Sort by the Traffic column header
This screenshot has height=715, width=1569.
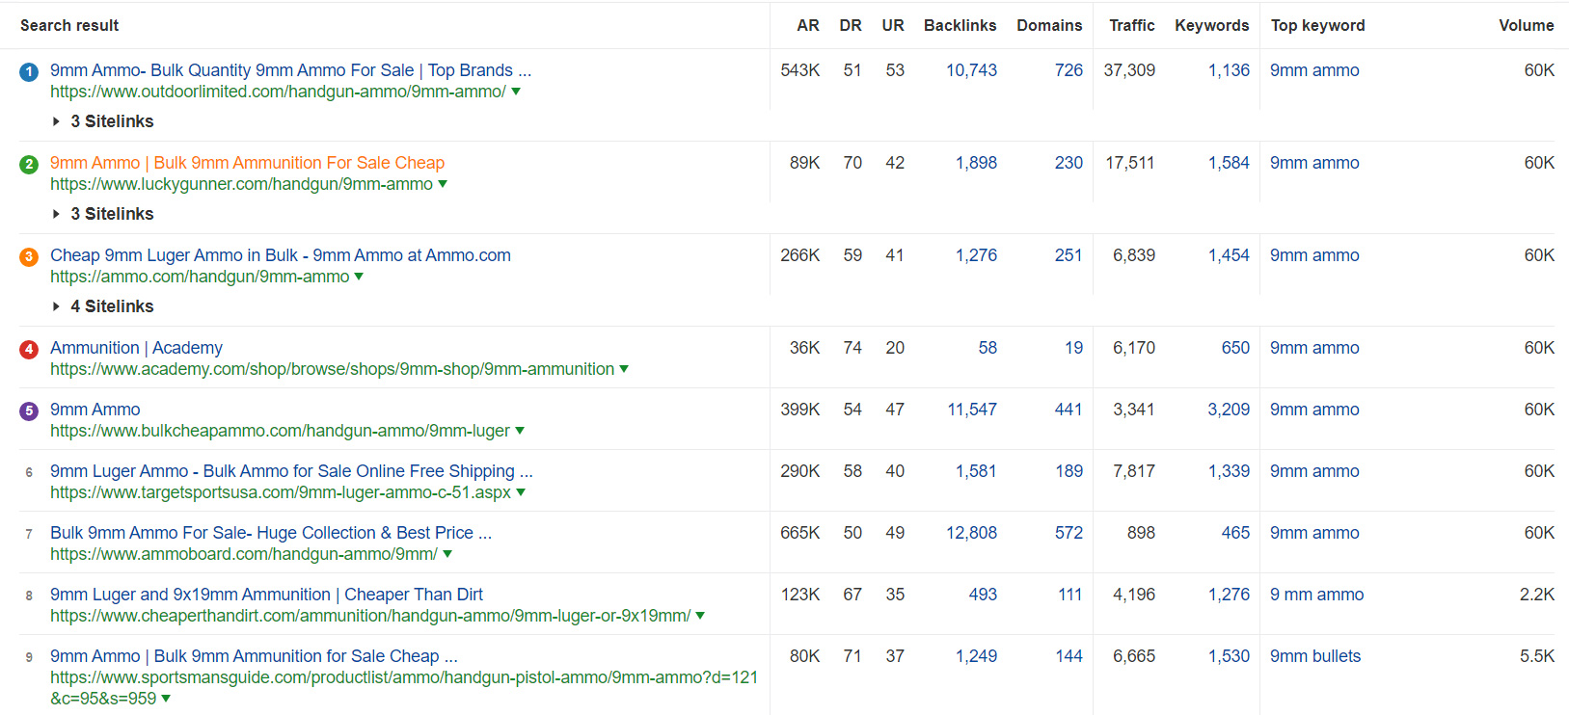tap(1132, 25)
